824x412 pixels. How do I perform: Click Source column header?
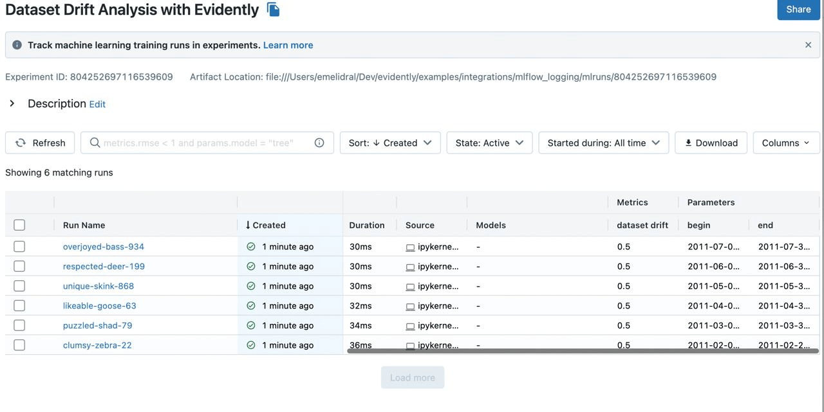click(420, 225)
